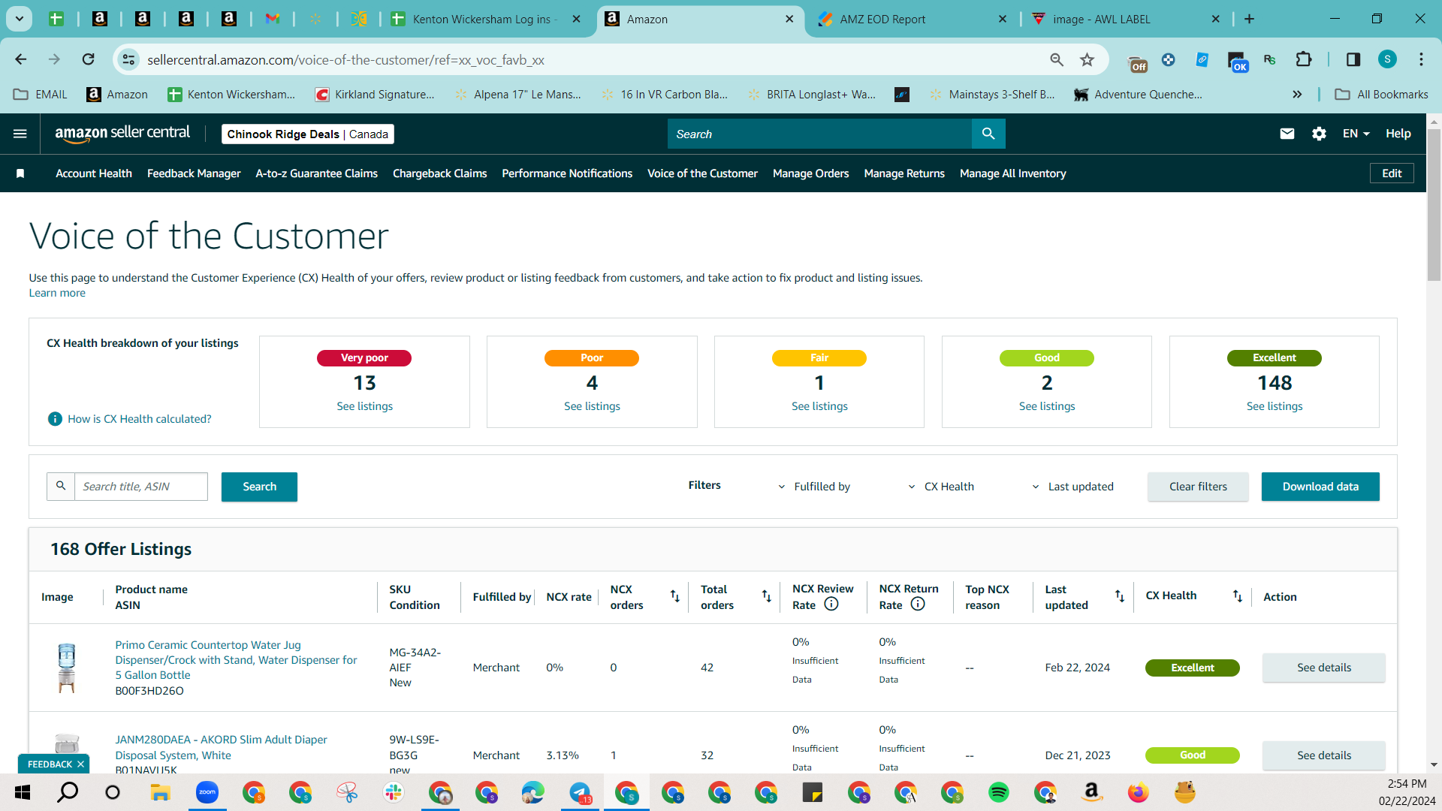Open the settings gear icon
The width and height of the screenshot is (1442, 811).
tap(1319, 134)
